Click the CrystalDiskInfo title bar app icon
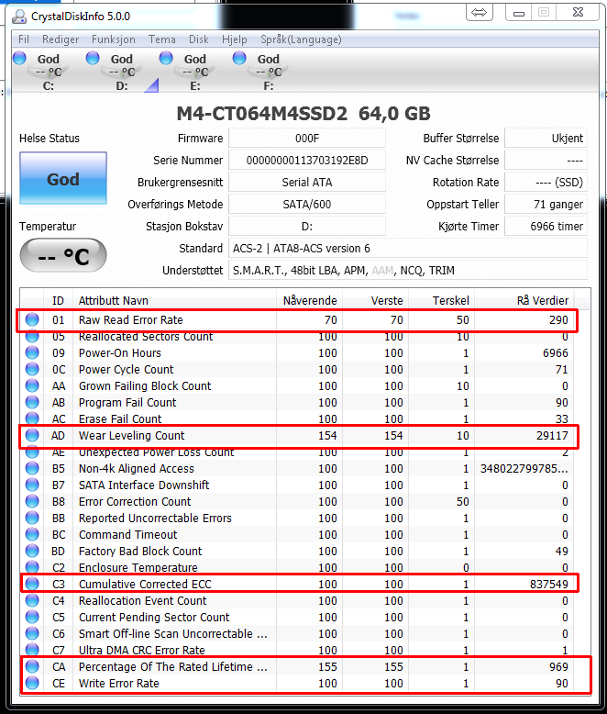Viewport: 607px width, 714px height. (x=19, y=17)
